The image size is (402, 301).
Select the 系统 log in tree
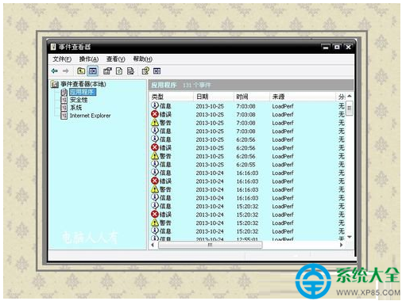coord(75,108)
